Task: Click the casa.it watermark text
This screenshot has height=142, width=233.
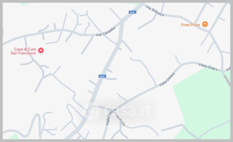Action: (128, 110)
